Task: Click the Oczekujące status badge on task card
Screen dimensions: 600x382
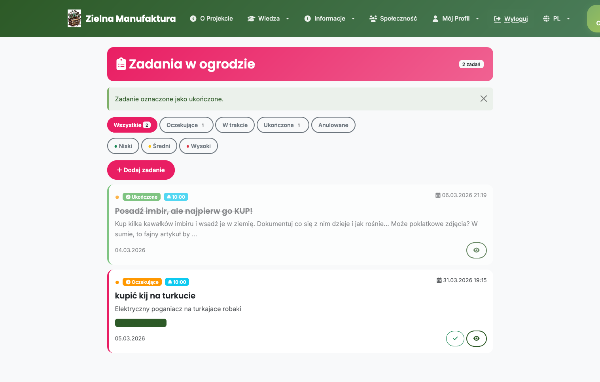Action: coord(142,282)
